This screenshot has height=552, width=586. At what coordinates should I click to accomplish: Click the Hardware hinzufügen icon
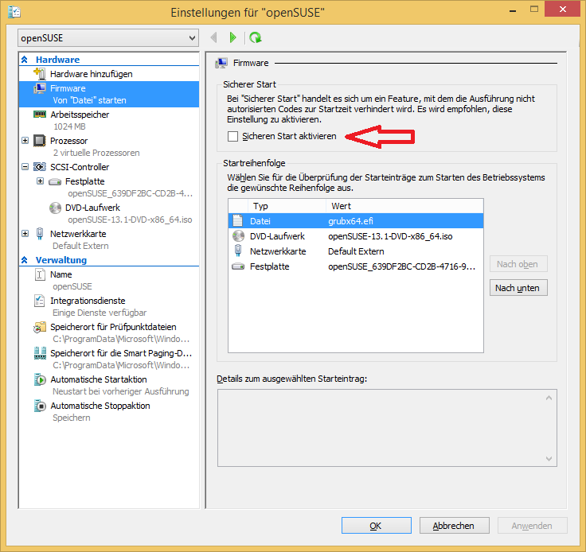[x=40, y=74]
